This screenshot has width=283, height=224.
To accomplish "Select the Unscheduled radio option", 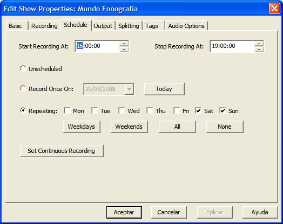I will [x=23, y=68].
